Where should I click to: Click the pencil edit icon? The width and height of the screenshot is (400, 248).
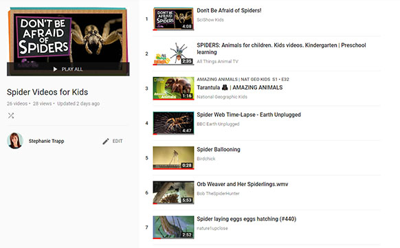[x=106, y=142]
